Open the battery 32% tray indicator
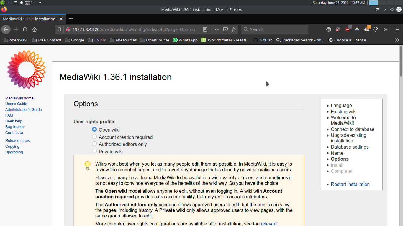This screenshot has height=226, width=403. tap(27, 3)
